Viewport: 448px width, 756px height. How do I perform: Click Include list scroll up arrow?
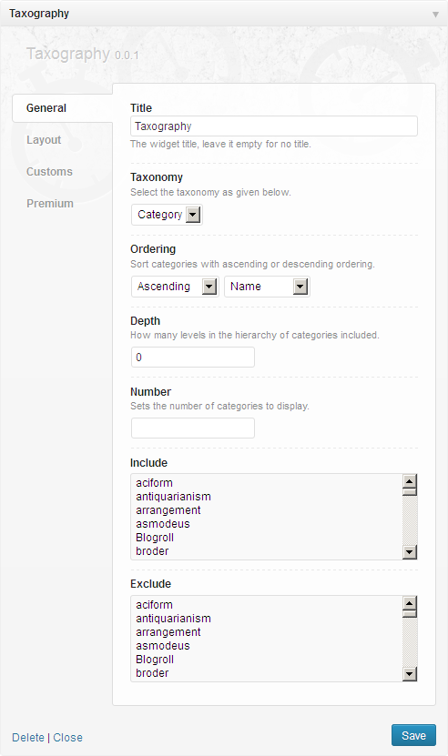410,480
